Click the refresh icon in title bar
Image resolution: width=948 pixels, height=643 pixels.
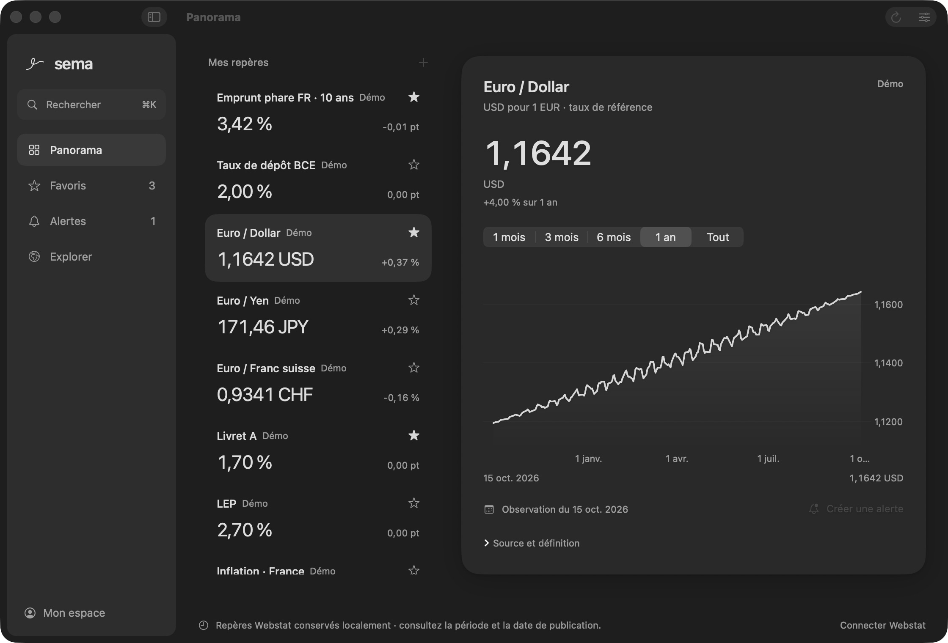pyautogui.click(x=896, y=17)
